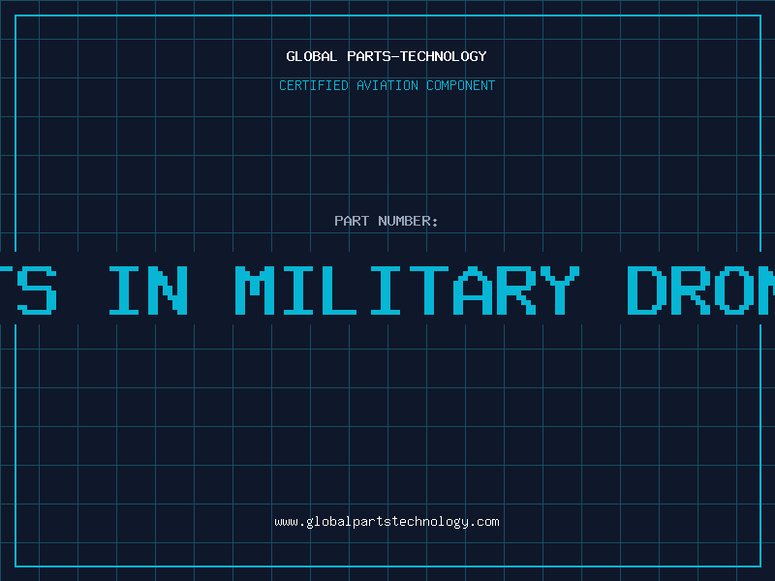
Task: Select the AVIATION word in the subtitle
Action: [x=387, y=85]
